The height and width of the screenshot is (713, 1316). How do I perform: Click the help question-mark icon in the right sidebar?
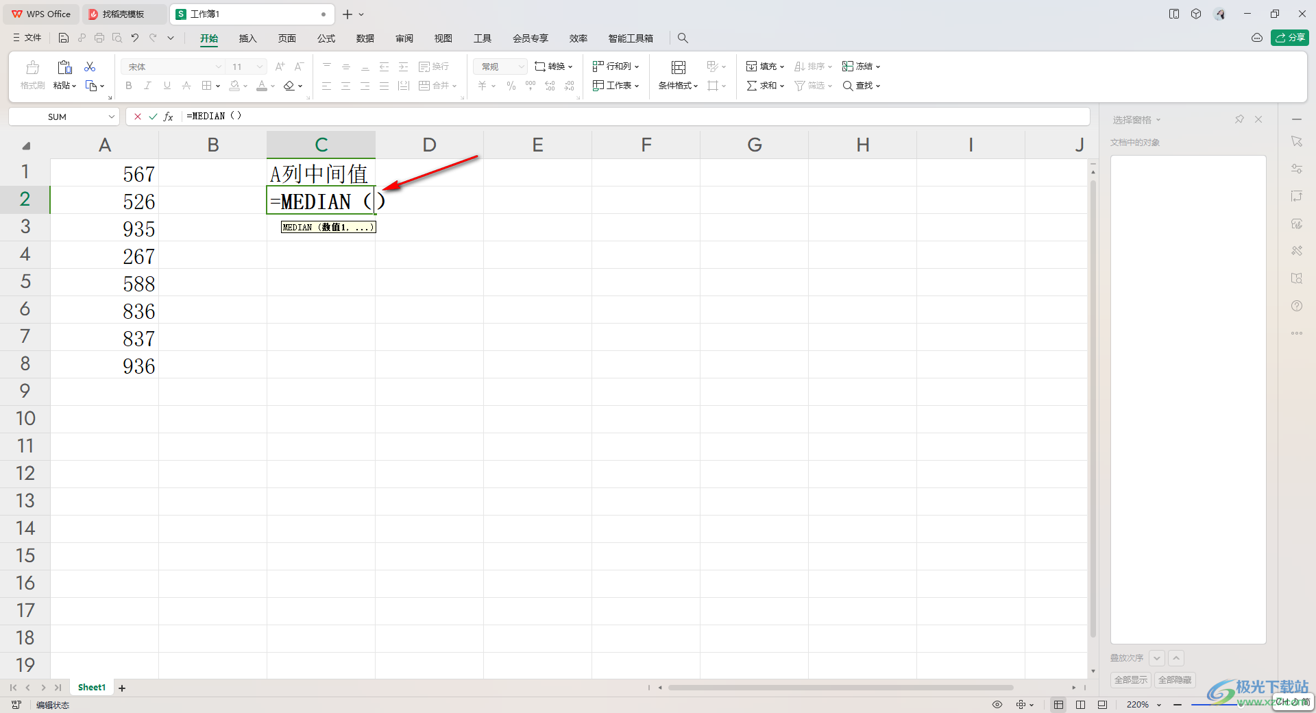[1297, 306]
